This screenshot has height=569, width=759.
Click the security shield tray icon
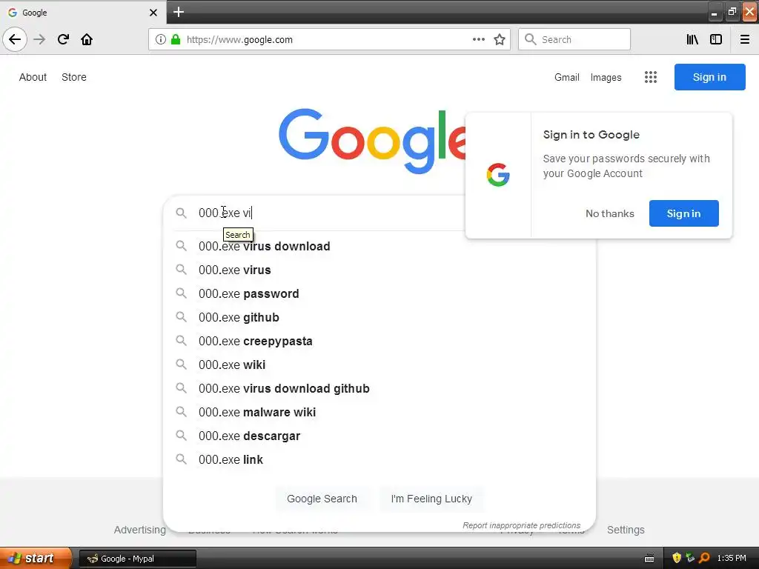tap(677, 558)
